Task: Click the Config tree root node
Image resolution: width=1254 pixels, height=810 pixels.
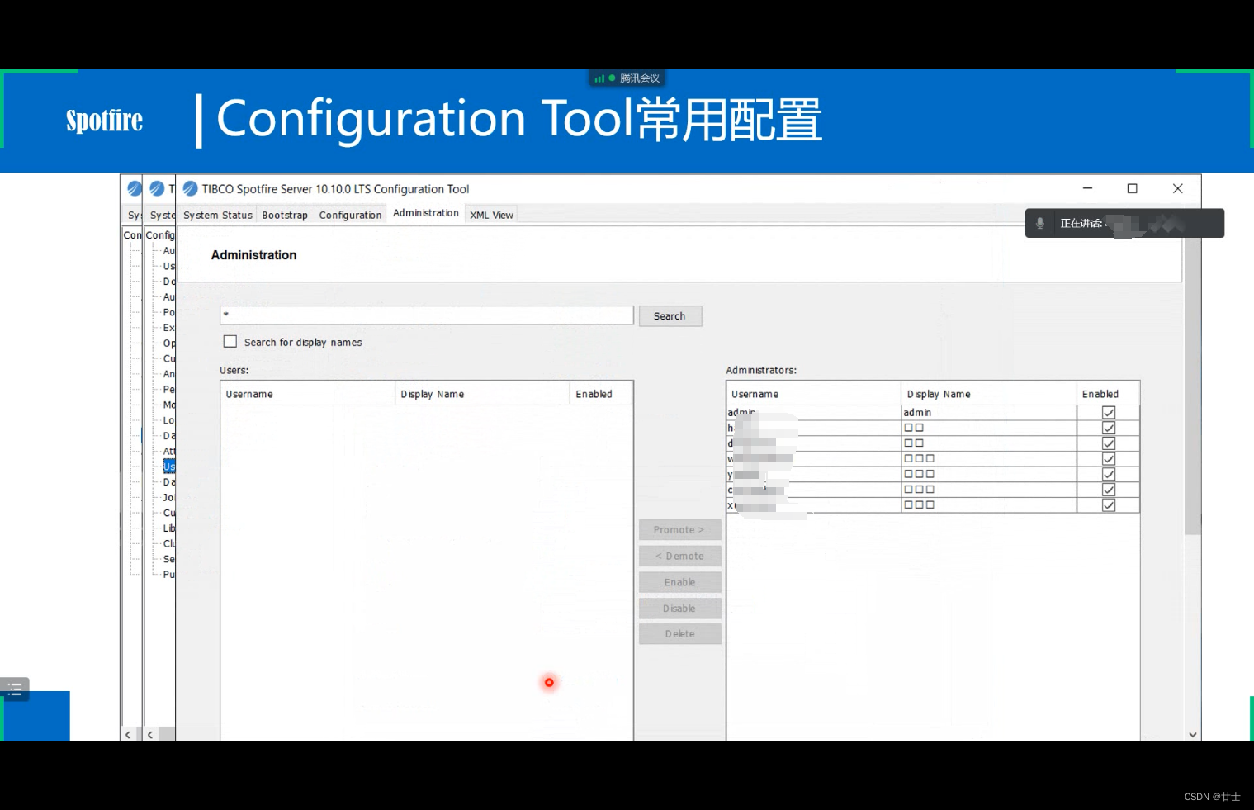Action: (160, 235)
